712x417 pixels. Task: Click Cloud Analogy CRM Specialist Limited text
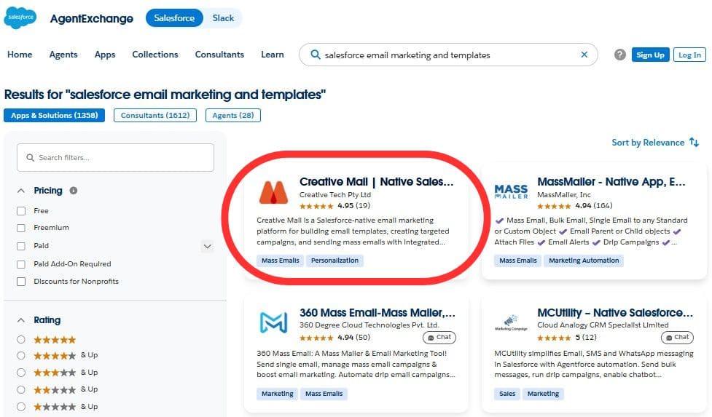coord(603,325)
